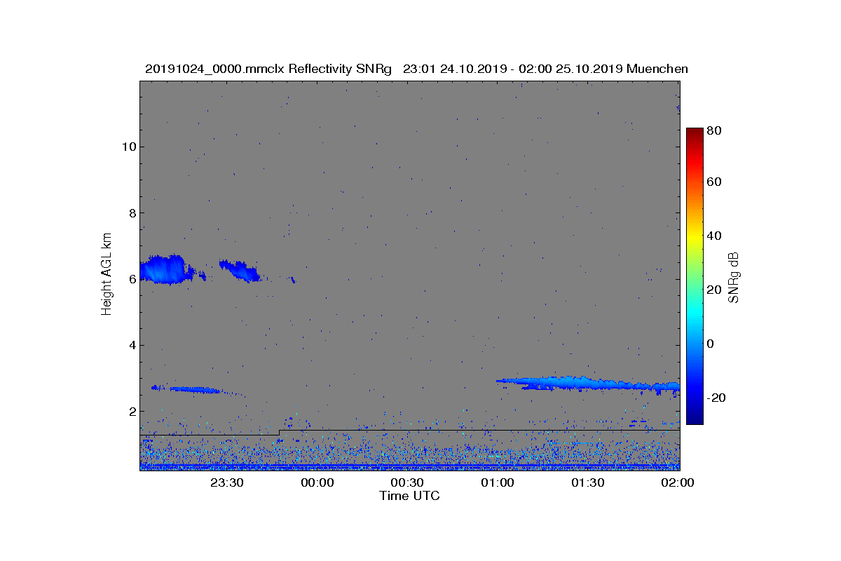
Task: Click the plot title text
Action: click(416, 69)
